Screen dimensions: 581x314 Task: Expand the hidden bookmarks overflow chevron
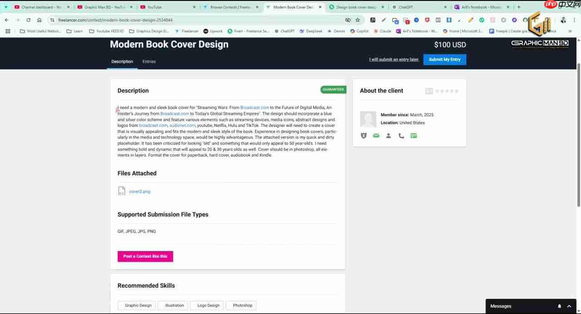(570, 31)
